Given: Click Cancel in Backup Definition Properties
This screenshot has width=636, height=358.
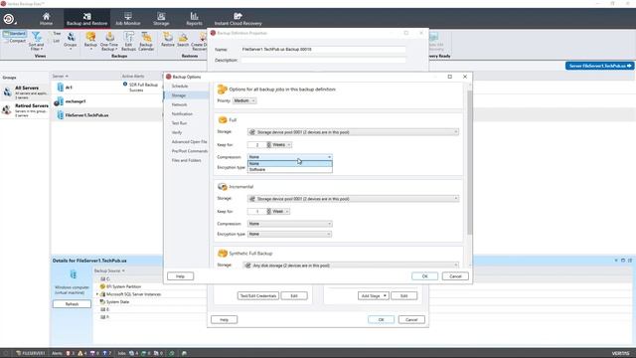Looking at the screenshot, I should [411, 320].
